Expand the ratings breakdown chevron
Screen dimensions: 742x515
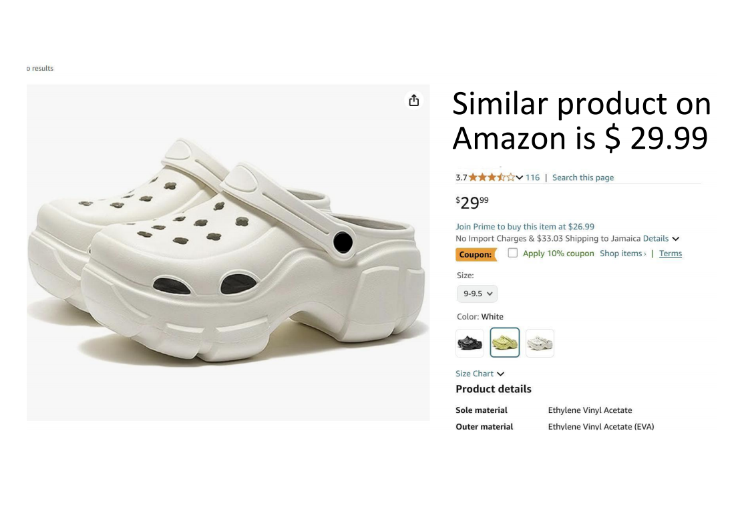click(x=520, y=177)
